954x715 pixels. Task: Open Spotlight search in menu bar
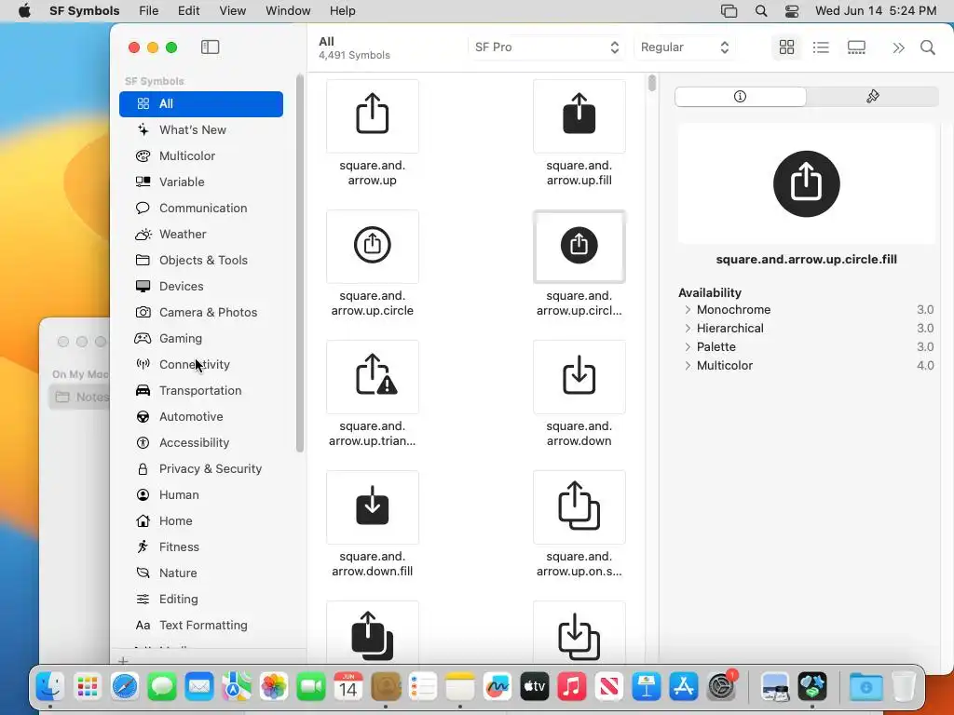(761, 11)
